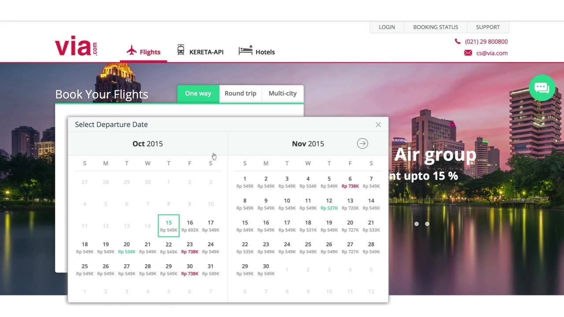Select November 21 priced Rp 533K
The image size is (564, 317).
[371, 226]
